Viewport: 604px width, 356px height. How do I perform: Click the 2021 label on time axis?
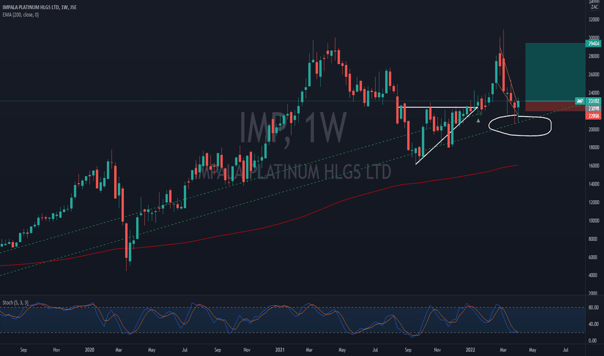(x=280, y=350)
